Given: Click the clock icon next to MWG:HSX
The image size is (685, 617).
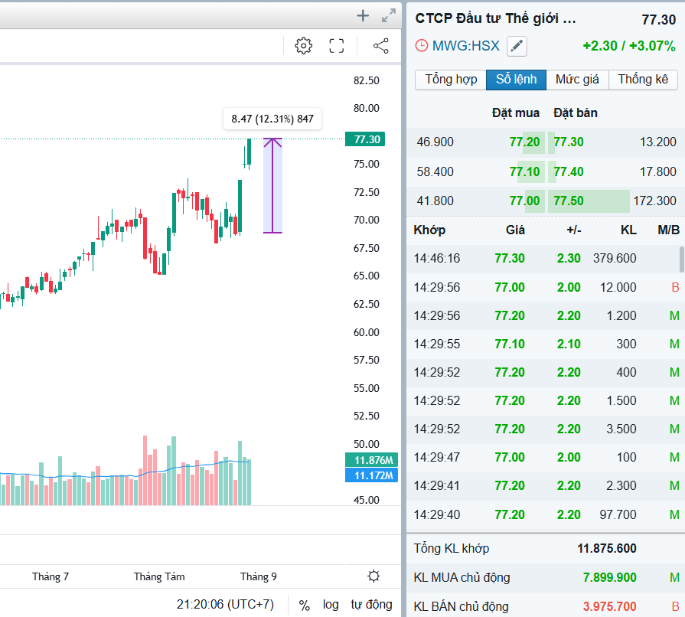Looking at the screenshot, I should [x=422, y=46].
